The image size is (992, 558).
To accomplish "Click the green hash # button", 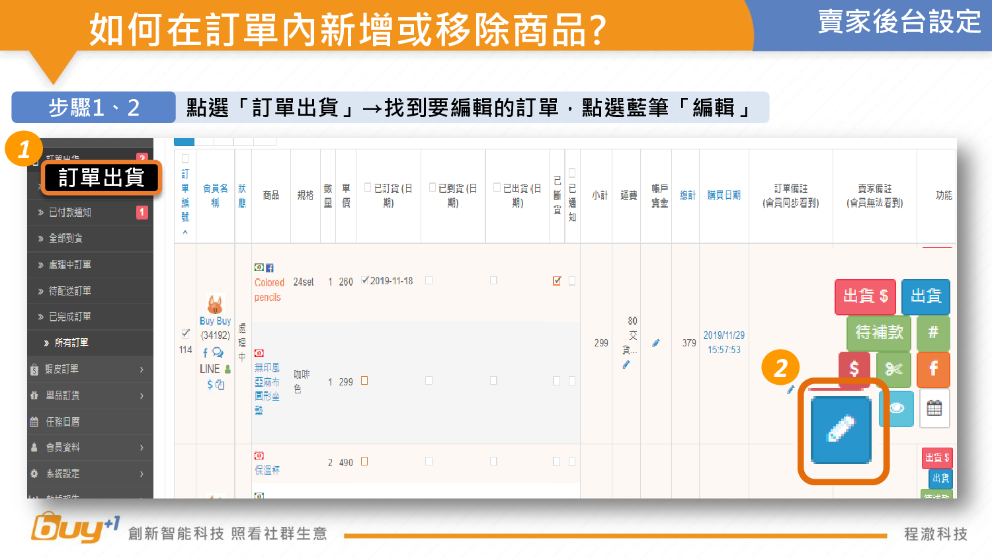I will [932, 332].
